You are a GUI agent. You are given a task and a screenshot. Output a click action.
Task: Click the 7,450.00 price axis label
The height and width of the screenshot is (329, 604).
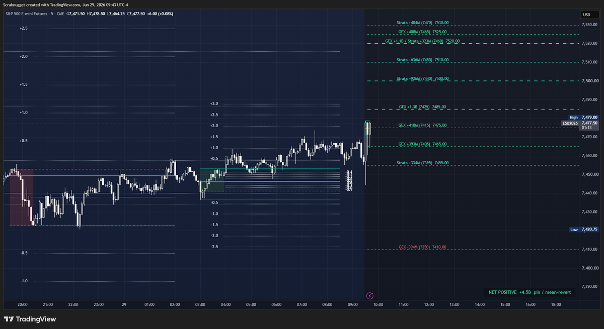click(x=589, y=174)
